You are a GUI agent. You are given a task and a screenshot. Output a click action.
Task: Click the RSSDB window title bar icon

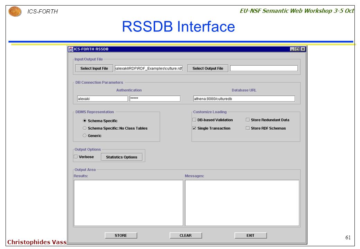71,49
